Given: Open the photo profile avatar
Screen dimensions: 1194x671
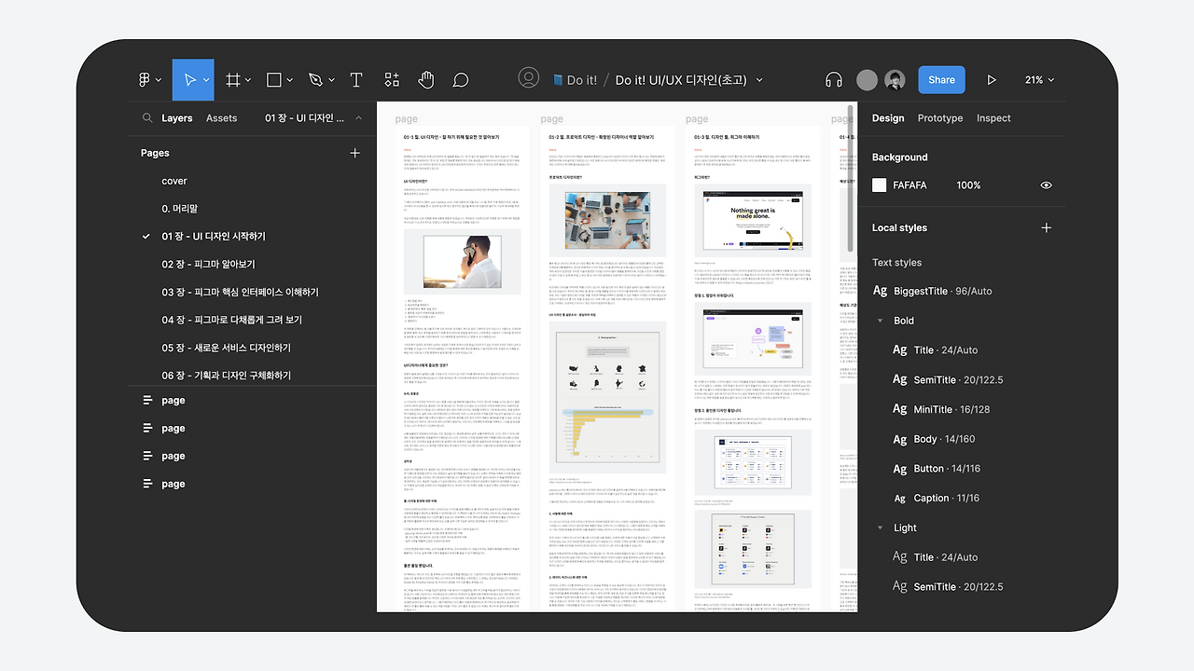Looking at the screenshot, I should pyautogui.click(x=895, y=80).
